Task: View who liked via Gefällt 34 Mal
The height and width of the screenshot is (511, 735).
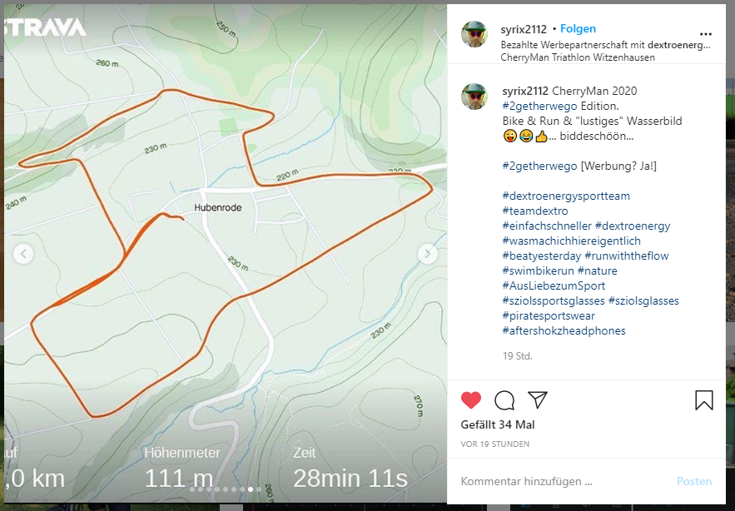Action: [x=498, y=424]
